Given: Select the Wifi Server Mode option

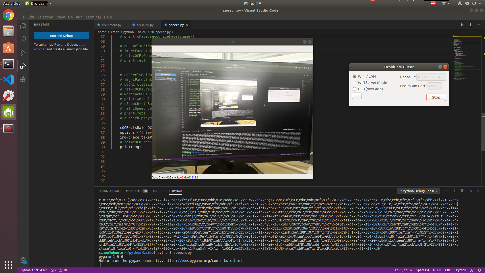Looking at the screenshot, I should tap(354, 83).
